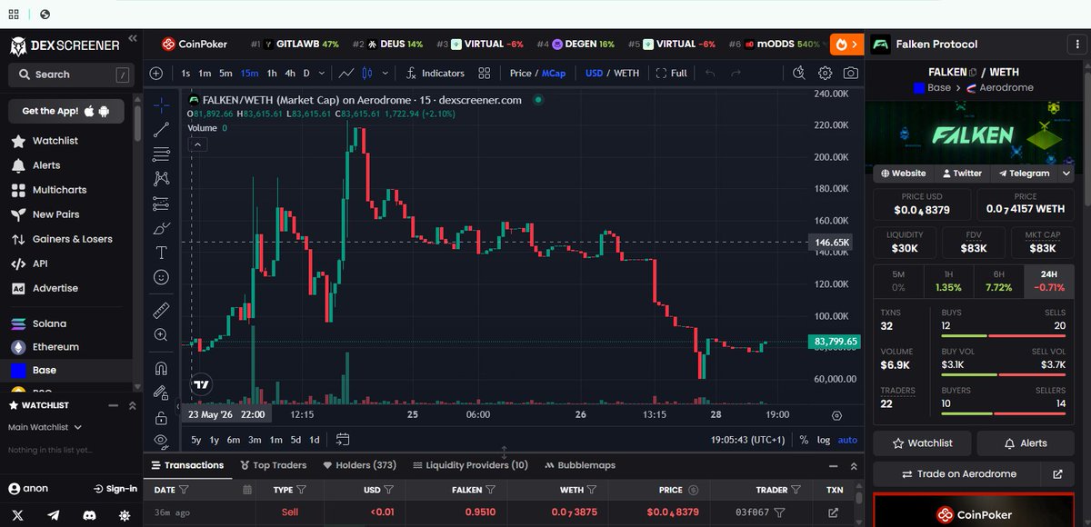The image size is (1091, 527).
Task: Open go-to-date calendar icon
Action: point(343,440)
